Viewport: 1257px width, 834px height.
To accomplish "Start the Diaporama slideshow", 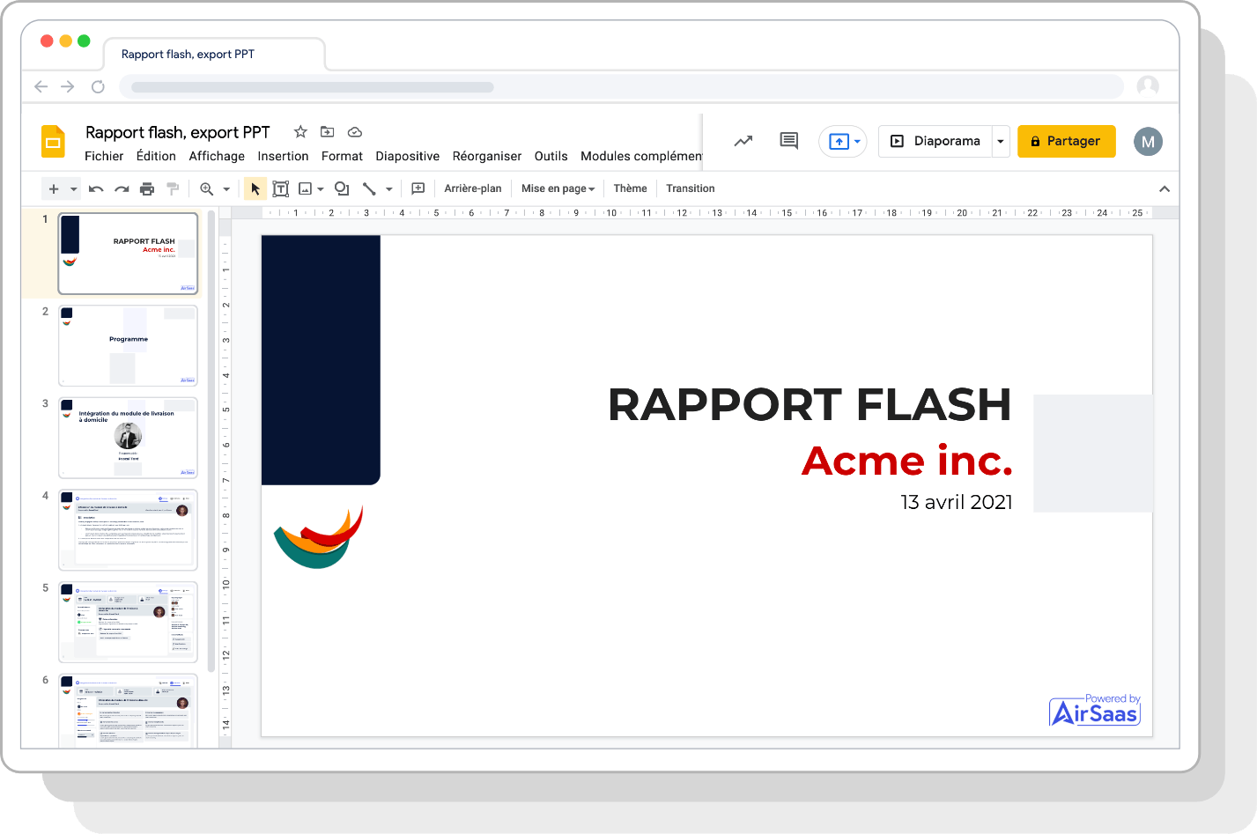I will 935,141.
